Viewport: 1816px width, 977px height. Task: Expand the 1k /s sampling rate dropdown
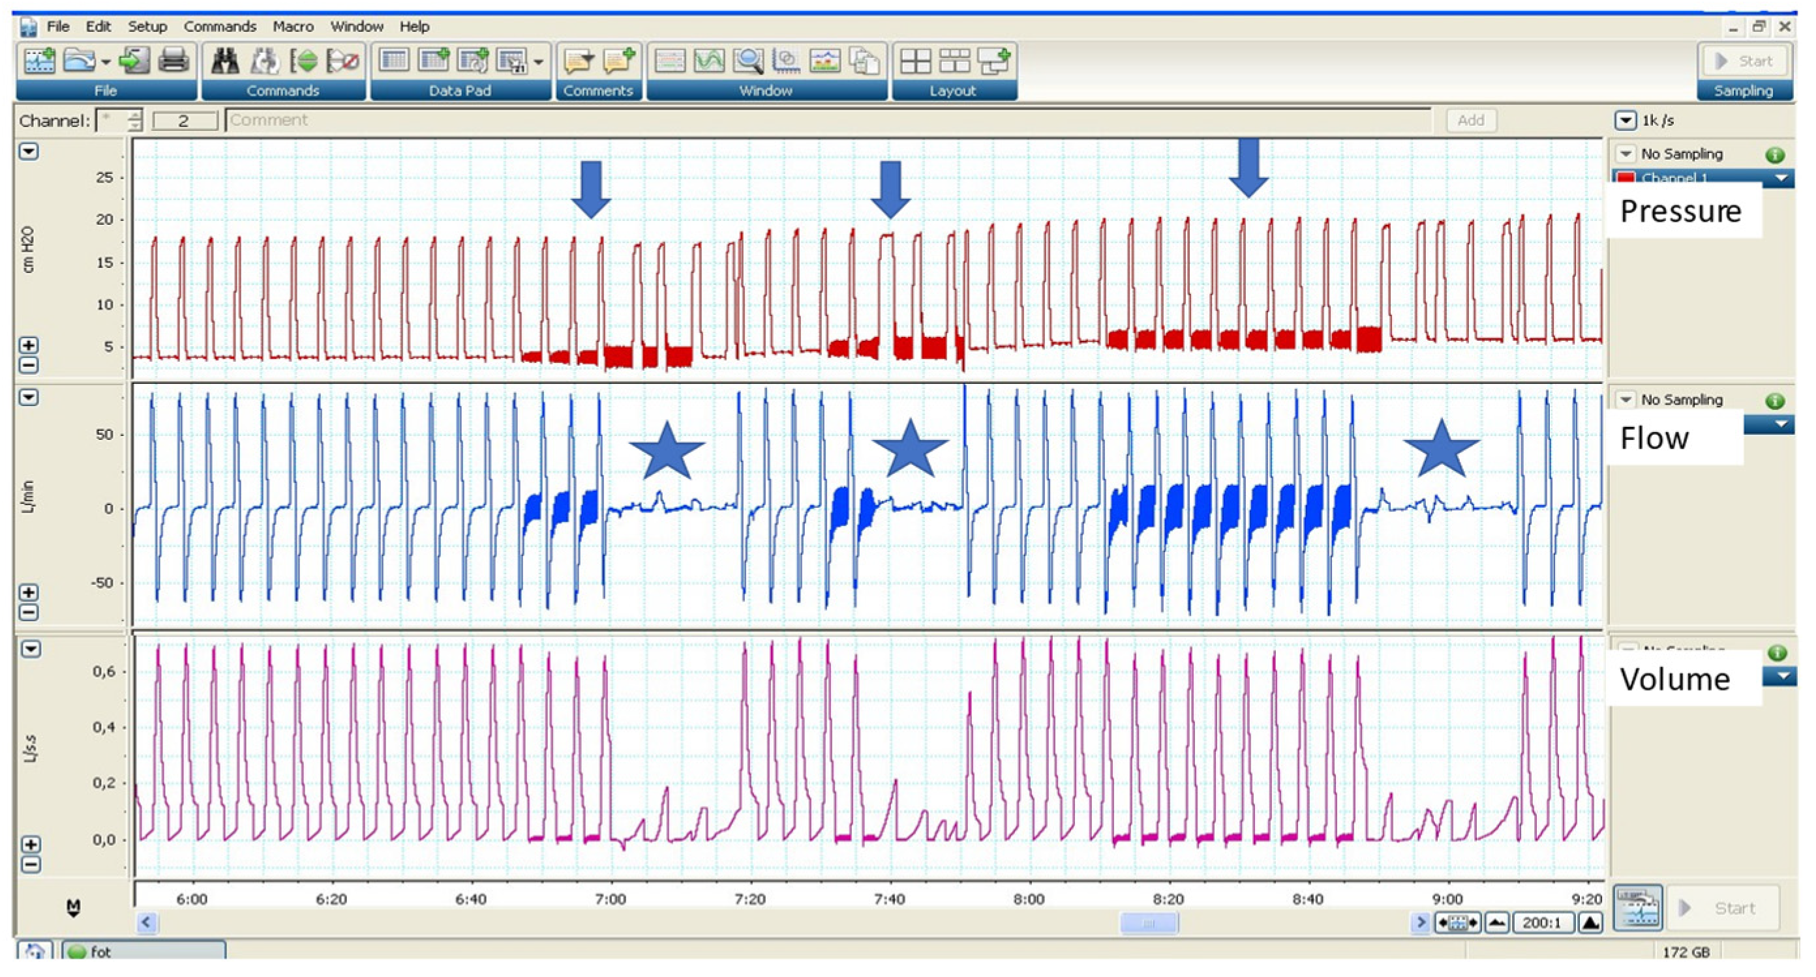(1625, 121)
